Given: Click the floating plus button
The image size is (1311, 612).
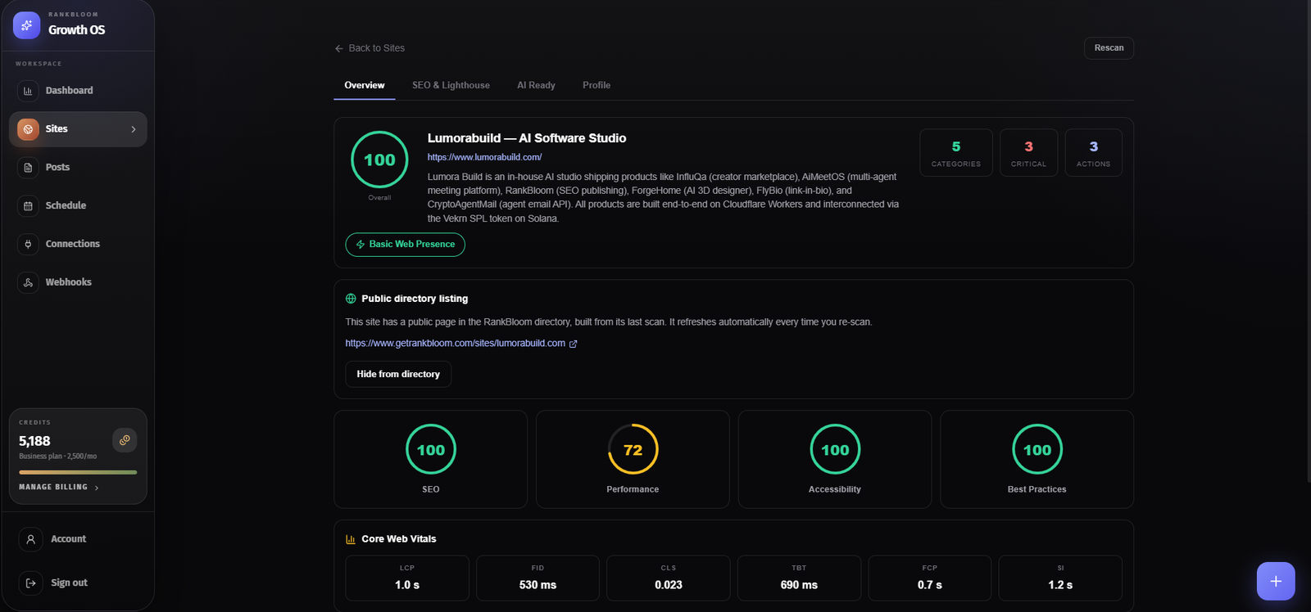Looking at the screenshot, I should 1276,581.
